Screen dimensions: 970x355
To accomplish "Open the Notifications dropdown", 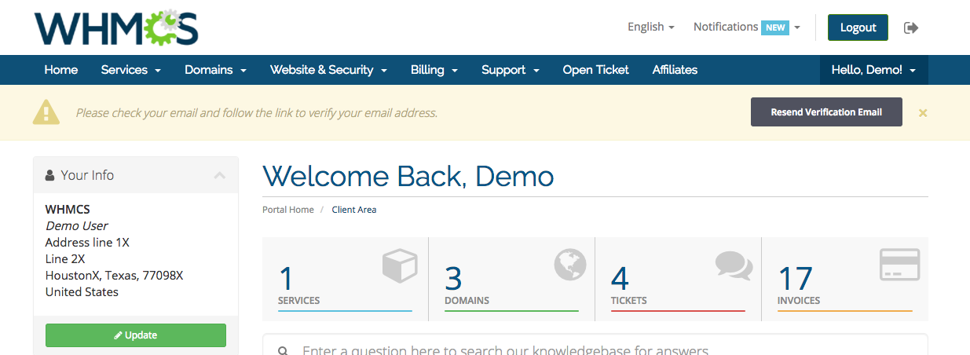I will tap(747, 27).
